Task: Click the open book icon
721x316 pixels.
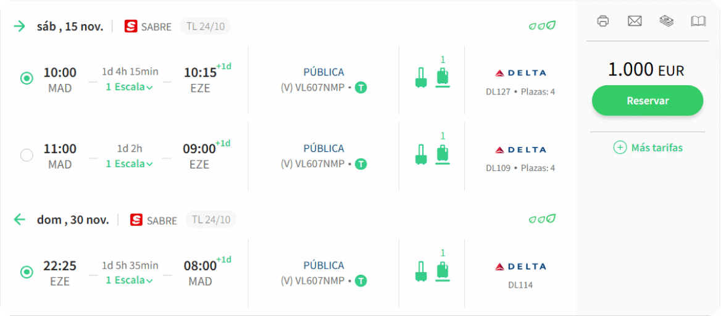Action: [x=698, y=21]
